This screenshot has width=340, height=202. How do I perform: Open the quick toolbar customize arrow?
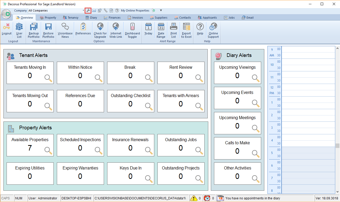(161, 10)
